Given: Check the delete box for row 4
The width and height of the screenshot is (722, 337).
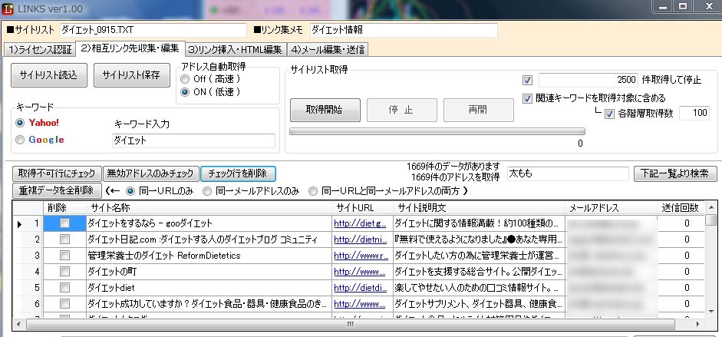Looking at the screenshot, I should pyautogui.click(x=64, y=272).
